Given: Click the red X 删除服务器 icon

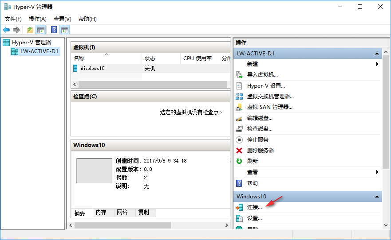Looking at the screenshot, I should [x=239, y=151].
